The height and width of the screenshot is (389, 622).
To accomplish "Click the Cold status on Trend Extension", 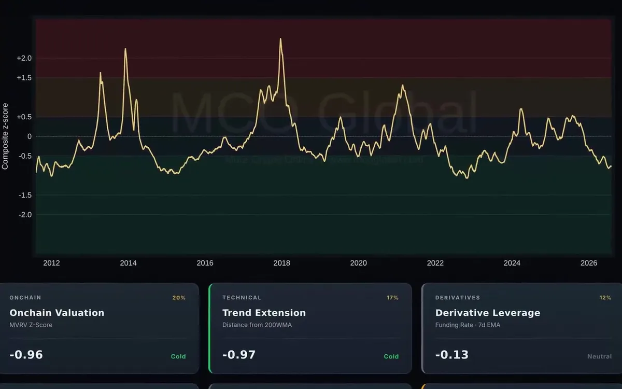I will [391, 356].
